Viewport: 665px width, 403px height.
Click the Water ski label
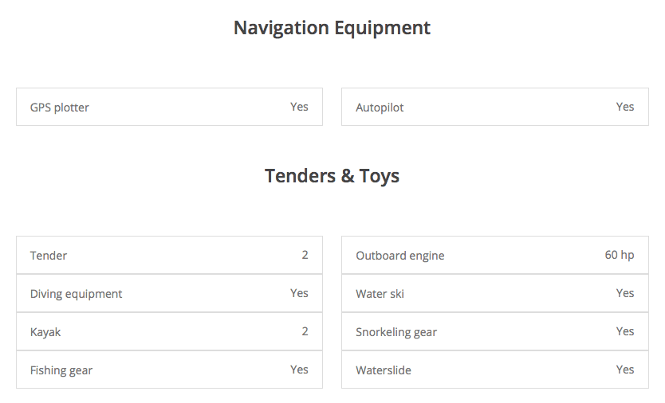pos(380,294)
